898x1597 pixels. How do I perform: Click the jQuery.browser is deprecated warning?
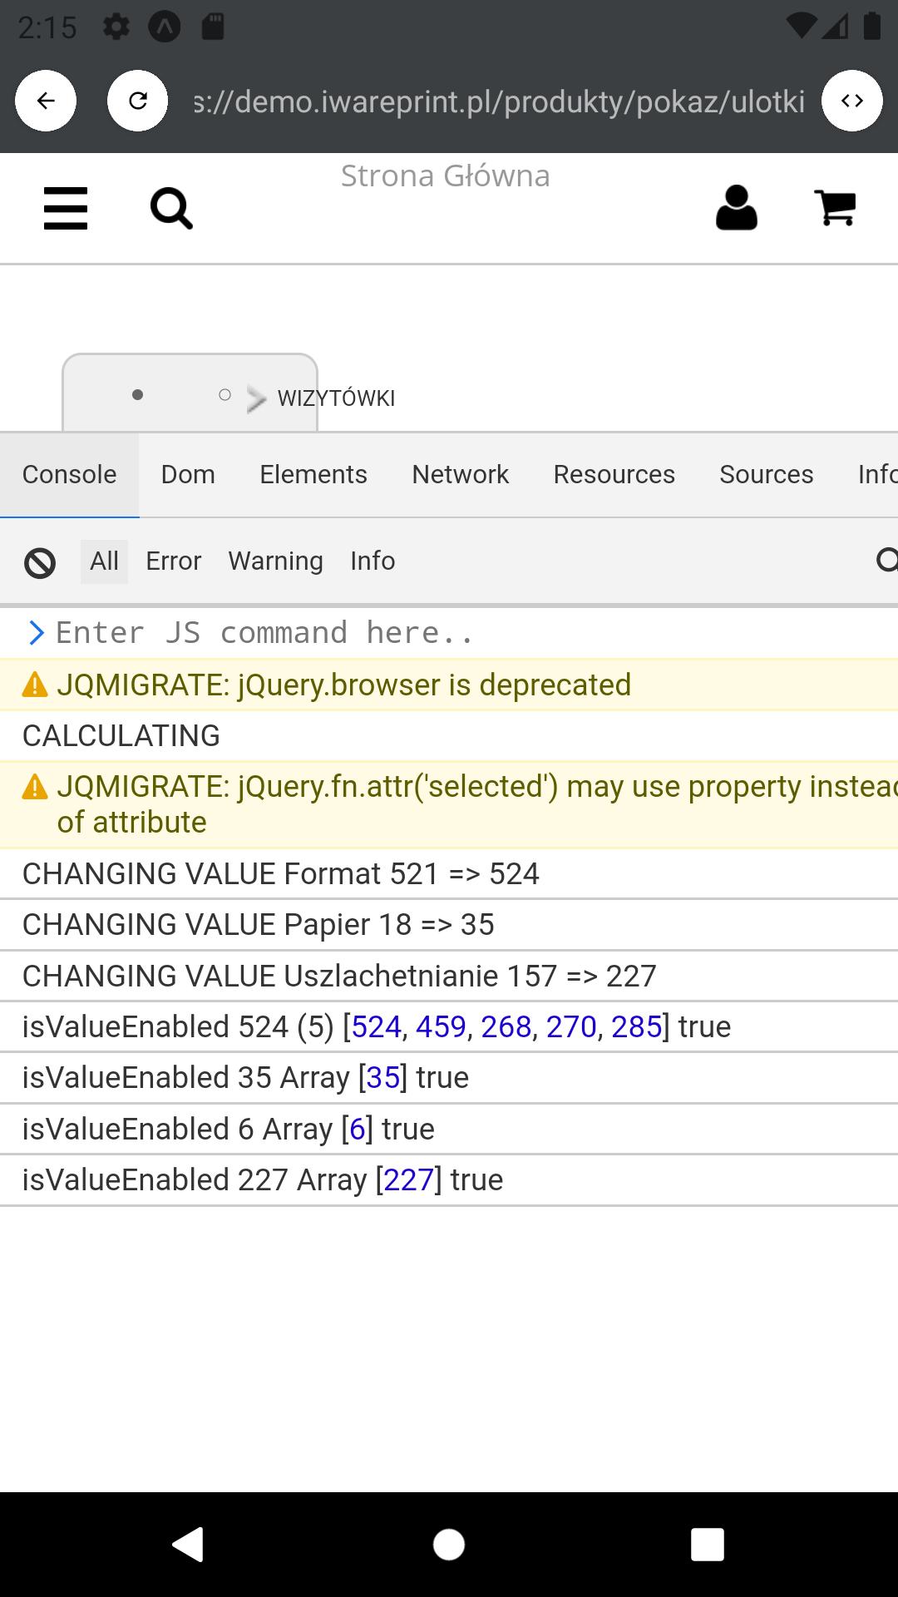pos(449,685)
